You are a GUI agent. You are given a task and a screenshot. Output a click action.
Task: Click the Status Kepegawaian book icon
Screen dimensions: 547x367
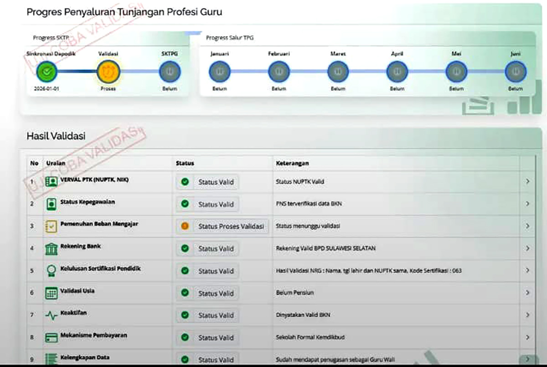(x=52, y=203)
